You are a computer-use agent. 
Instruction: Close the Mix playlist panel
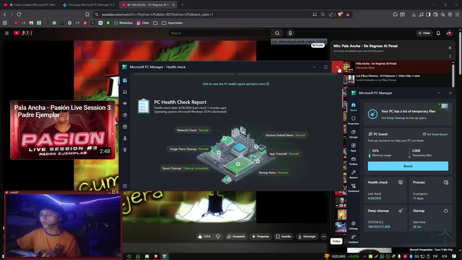(450, 48)
